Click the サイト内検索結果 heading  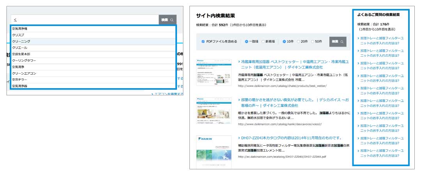(x=216, y=16)
